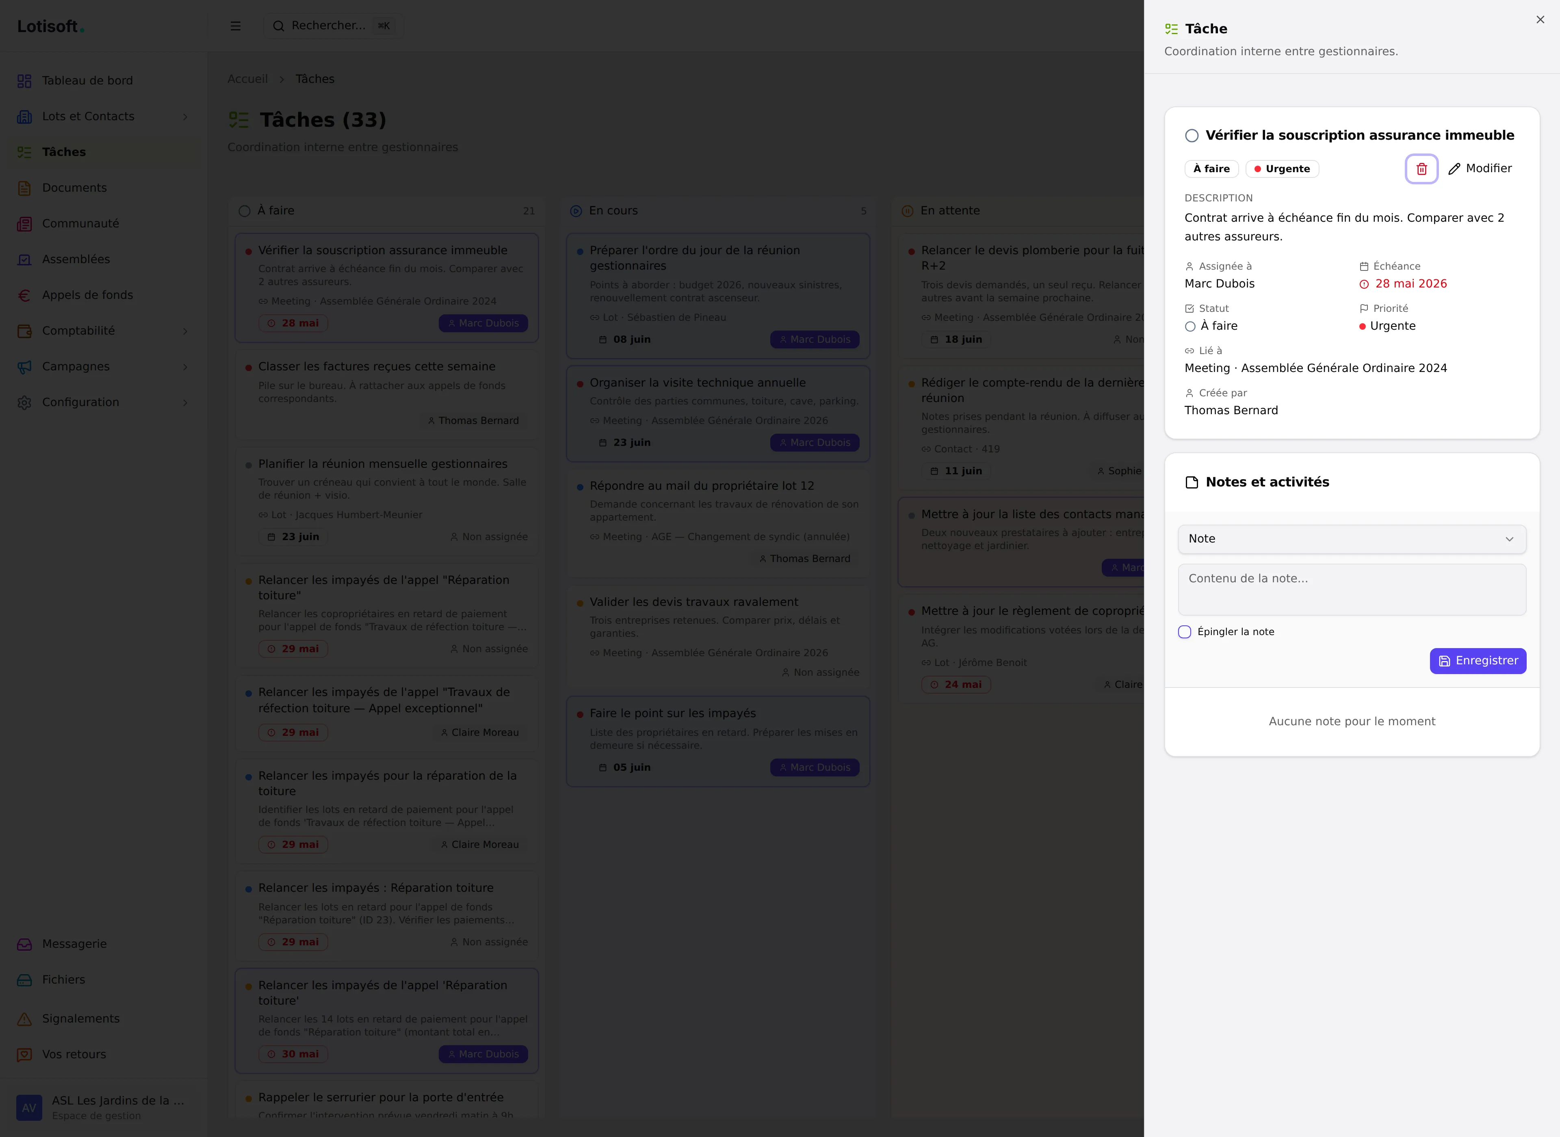Click the En cours column play icon
This screenshot has height=1137, width=1560.
[x=576, y=211]
